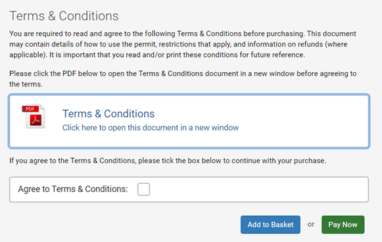This screenshot has width=382, height=242.
Task: Click the 'or' text between the buttons
Action: click(311, 224)
